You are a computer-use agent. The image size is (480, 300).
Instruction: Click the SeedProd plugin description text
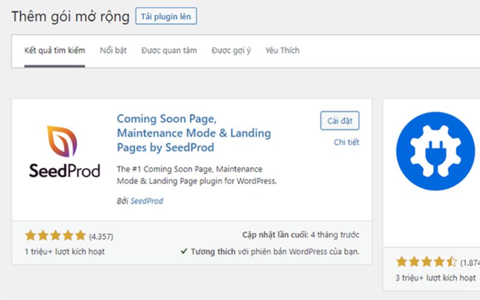click(197, 175)
